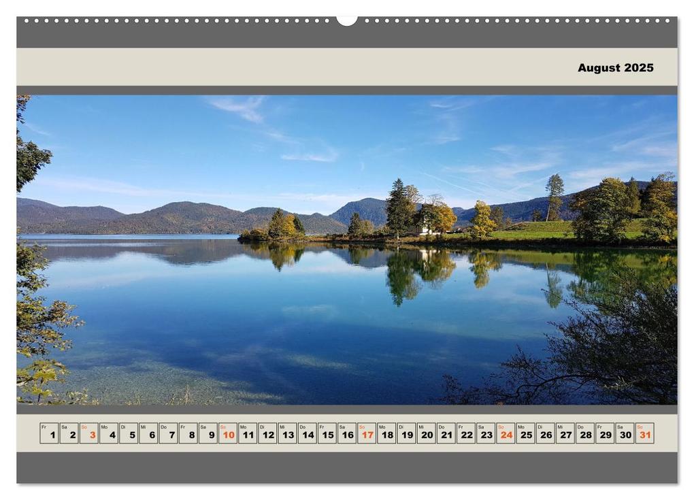Select Sunday day 24 cell
This screenshot has height=500, width=694.
[x=506, y=433]
